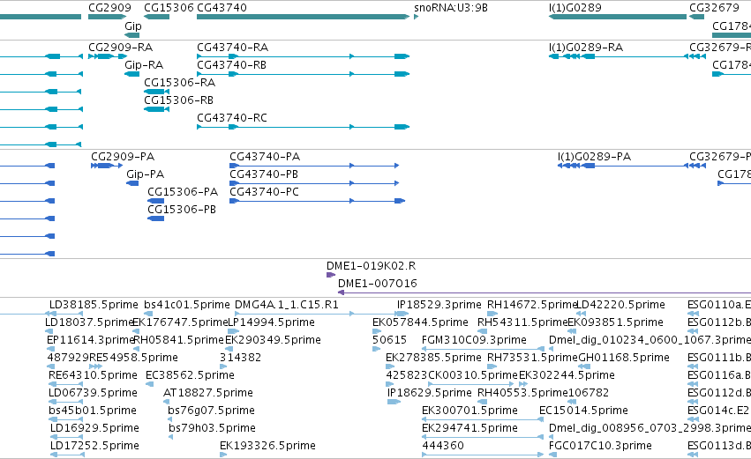751x459 pixels.
Task: Select the l(1)G0289 gene label
Action: click(575, 8)
